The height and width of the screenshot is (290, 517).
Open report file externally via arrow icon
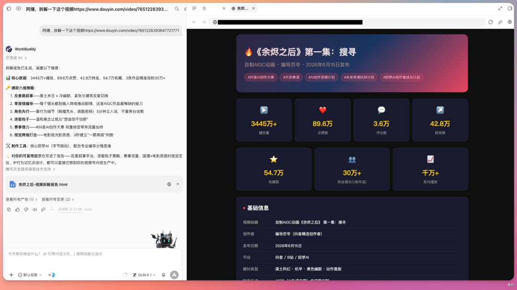(x=178, y=184)
